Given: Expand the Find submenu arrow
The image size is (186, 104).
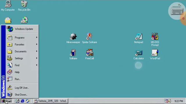Looking at the screenshot, I should 37,65.
